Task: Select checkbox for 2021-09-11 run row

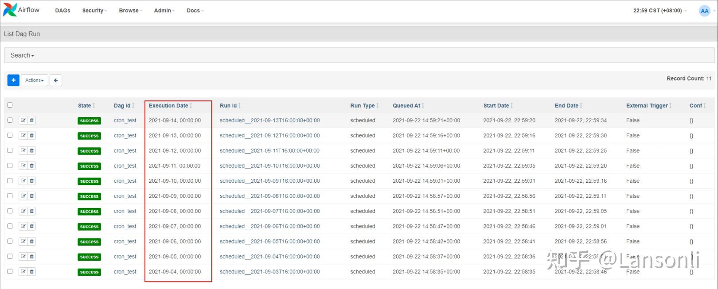Action: pos(10,165)
